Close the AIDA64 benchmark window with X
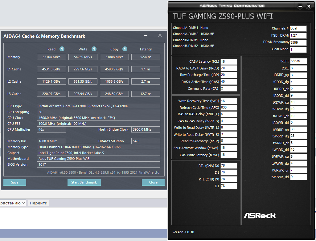Image resolution: width=316 pixels, height=241 pixels. coord(160,36)
